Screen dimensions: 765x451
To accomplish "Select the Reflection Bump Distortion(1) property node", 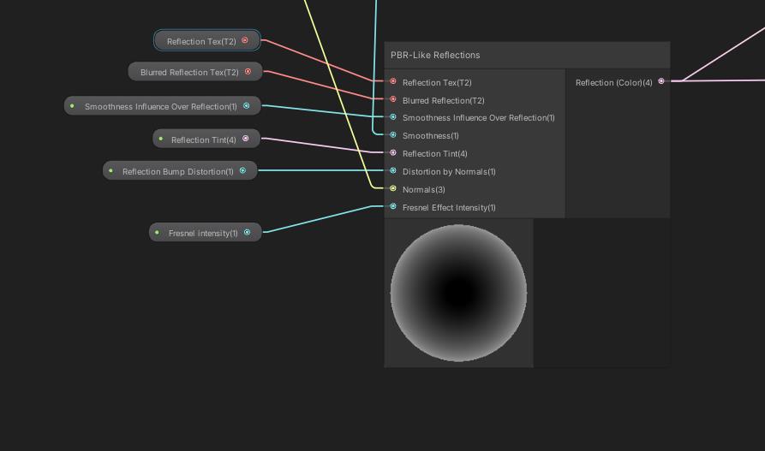I will pyautogui.click(x=180, y=170).
